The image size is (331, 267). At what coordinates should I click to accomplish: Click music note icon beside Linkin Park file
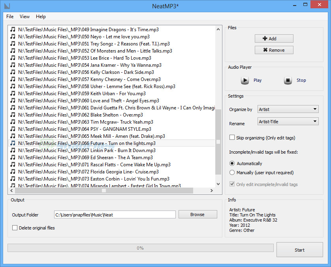click(13, 150)
